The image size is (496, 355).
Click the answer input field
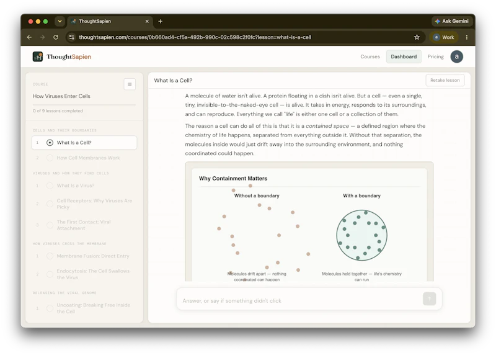(x=309, y=299)
